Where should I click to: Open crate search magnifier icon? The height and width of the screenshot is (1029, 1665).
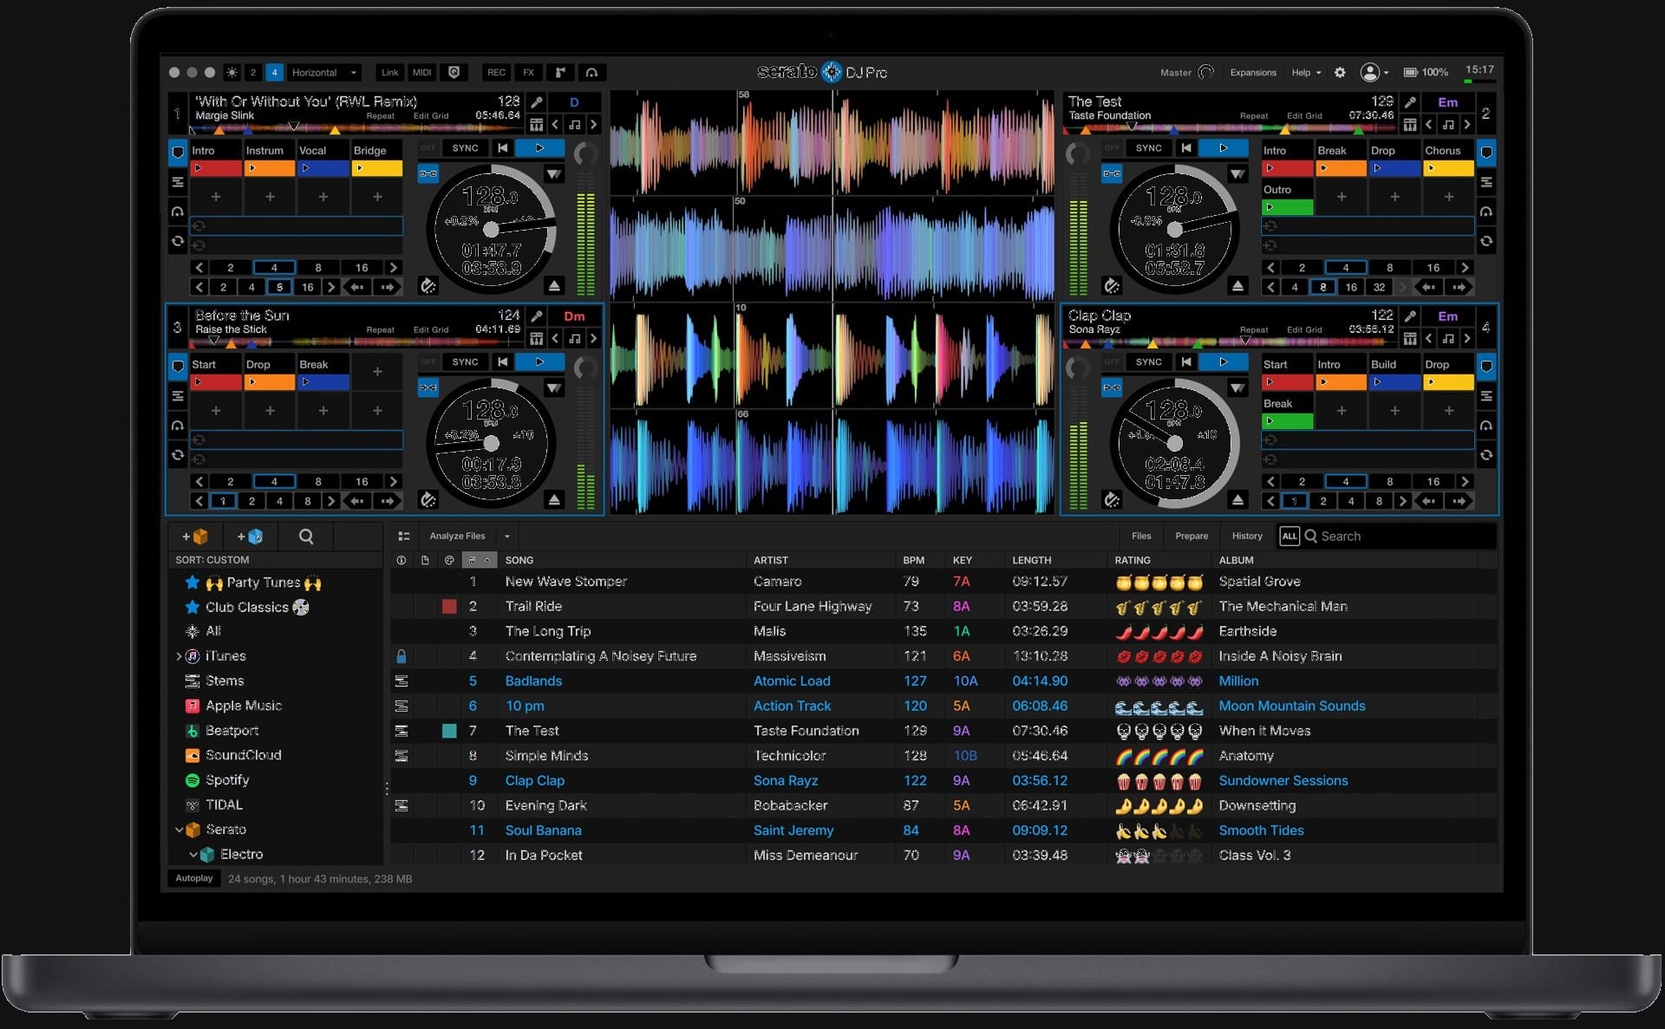point(306,537)
